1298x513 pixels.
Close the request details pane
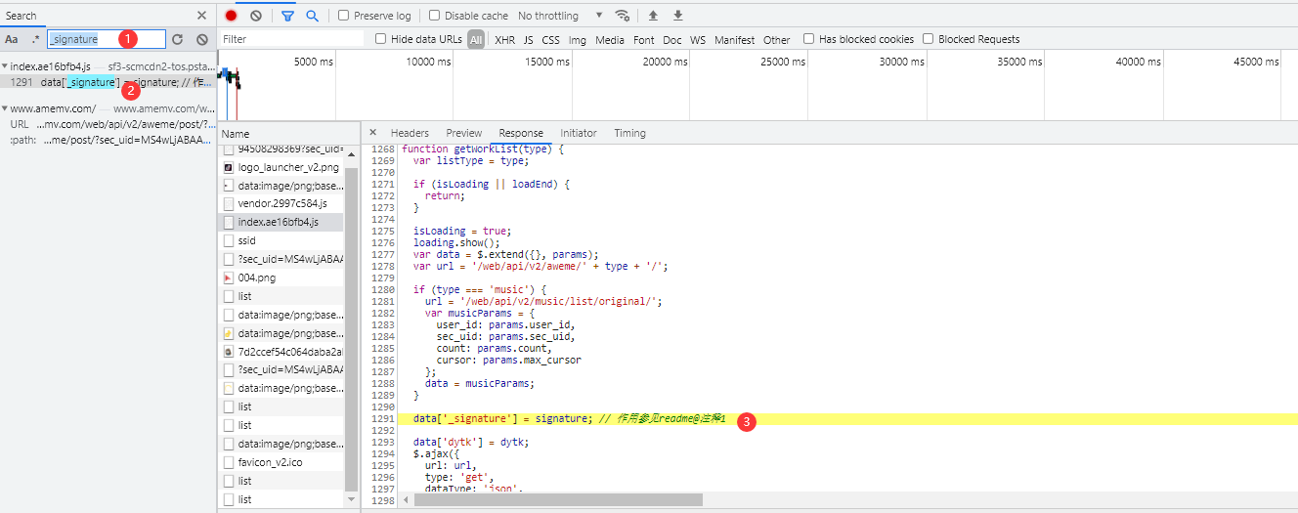click(x=372, y=133)
